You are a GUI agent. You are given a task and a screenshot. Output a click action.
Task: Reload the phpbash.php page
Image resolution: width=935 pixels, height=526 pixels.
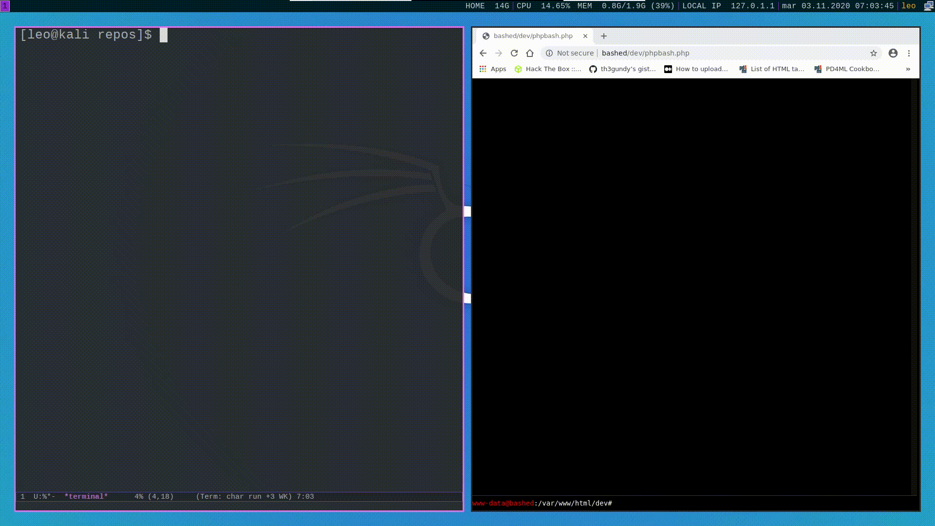[x=514, y=53]
